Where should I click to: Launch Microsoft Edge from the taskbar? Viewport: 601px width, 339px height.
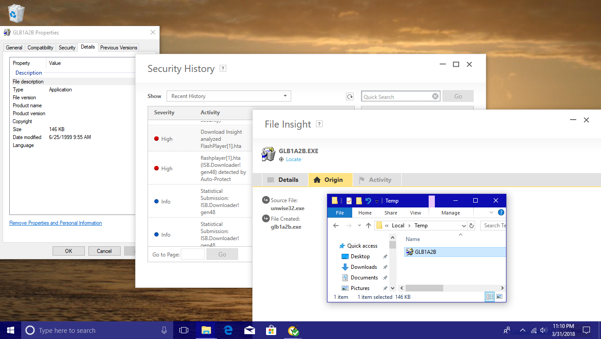coord(228,330)
